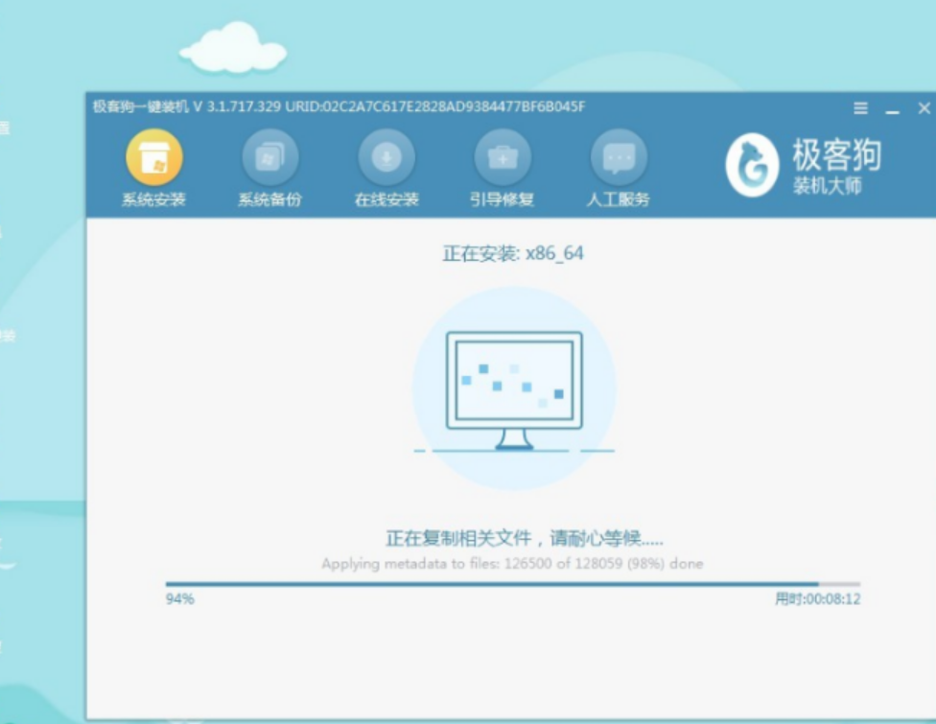Click the 系统备份 tab label
Screen dimensions: 936x724
click(x=269, y=199)
